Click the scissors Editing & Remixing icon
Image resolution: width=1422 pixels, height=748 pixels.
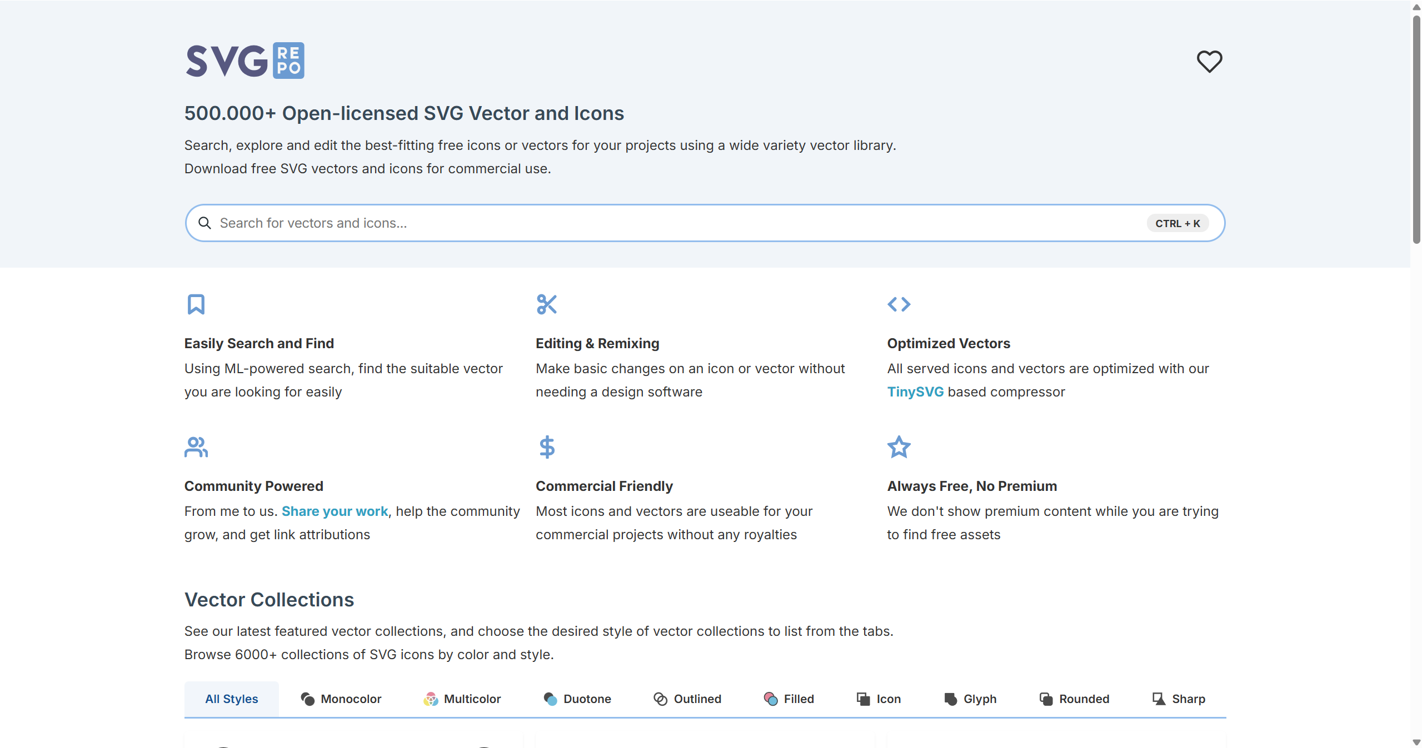(546, 304)
